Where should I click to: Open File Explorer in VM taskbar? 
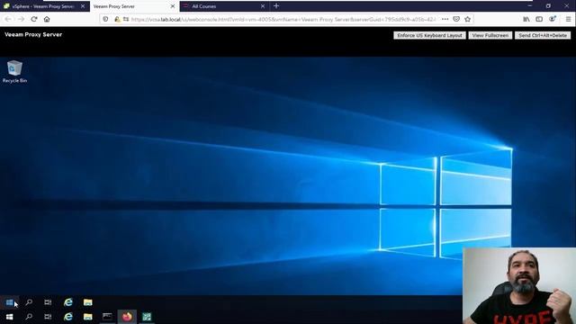tap(87, 302)
